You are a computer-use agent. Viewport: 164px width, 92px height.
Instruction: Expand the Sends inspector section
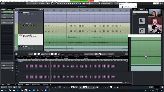(x=7, y=63)
